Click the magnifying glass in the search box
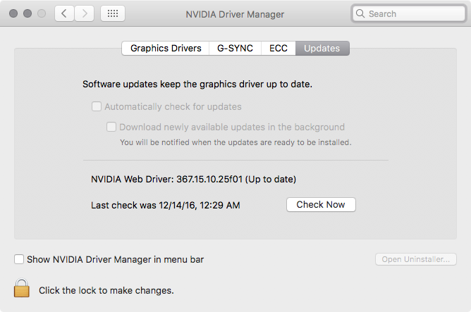The image size is (471, 312). coord(360,13)
